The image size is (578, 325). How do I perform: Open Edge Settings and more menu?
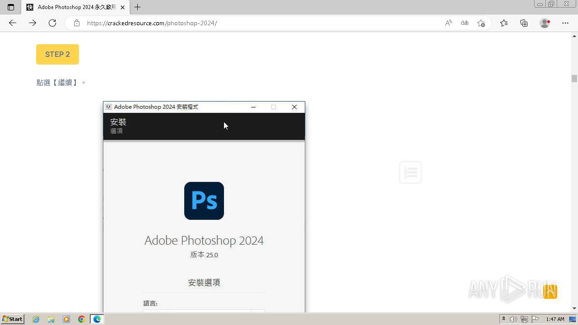point(565,23)
